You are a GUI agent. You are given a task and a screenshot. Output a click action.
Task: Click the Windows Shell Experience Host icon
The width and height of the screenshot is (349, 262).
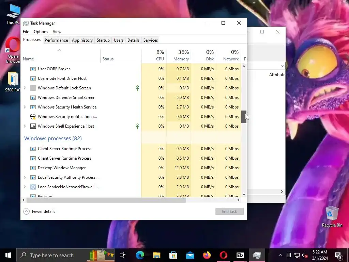33,126
